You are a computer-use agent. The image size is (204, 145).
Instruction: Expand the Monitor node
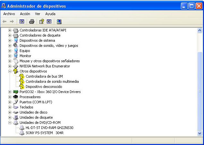(x=10, y=56)
